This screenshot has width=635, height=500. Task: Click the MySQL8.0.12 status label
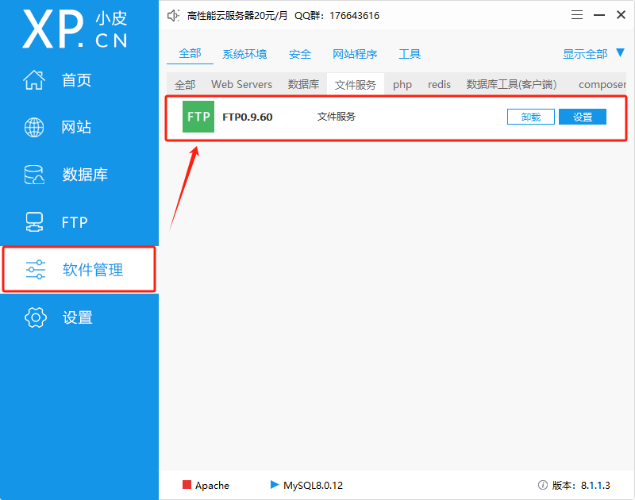tap(313, 486)
